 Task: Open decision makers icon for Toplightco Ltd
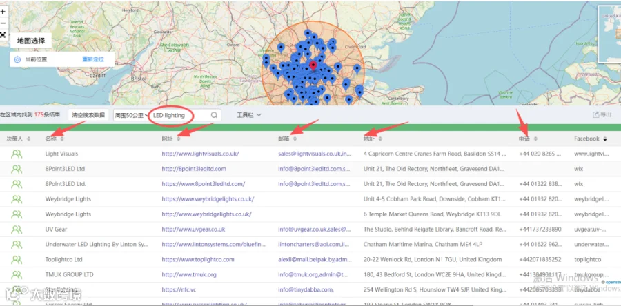pos(17,260)
